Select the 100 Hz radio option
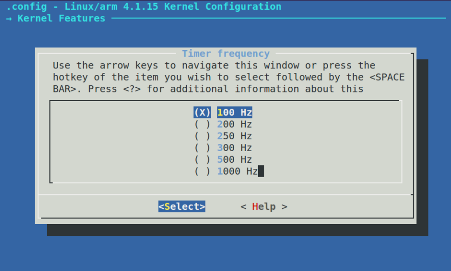 (x=223, y=112)
